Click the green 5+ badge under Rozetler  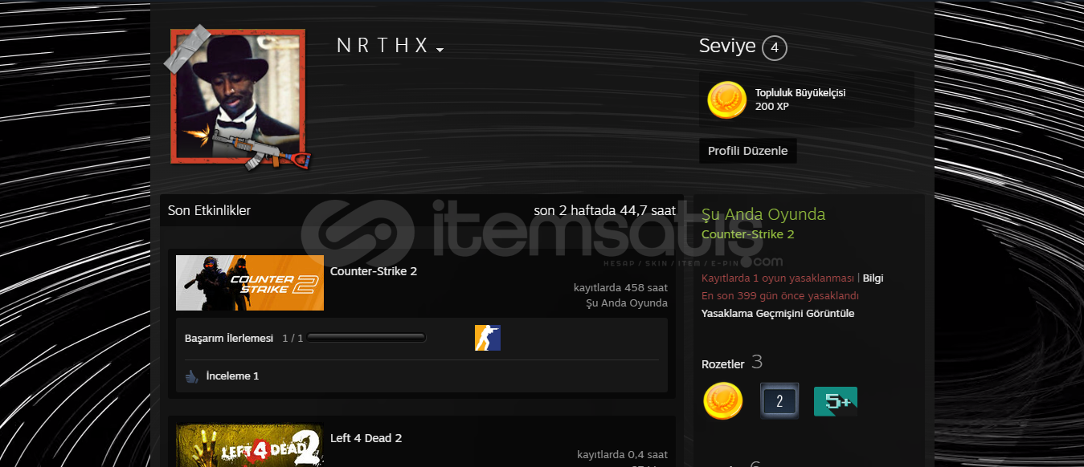pyautogui.click(x=836, y=401)
